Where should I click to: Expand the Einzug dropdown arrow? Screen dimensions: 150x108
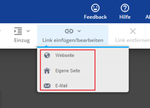click(28, 31)
